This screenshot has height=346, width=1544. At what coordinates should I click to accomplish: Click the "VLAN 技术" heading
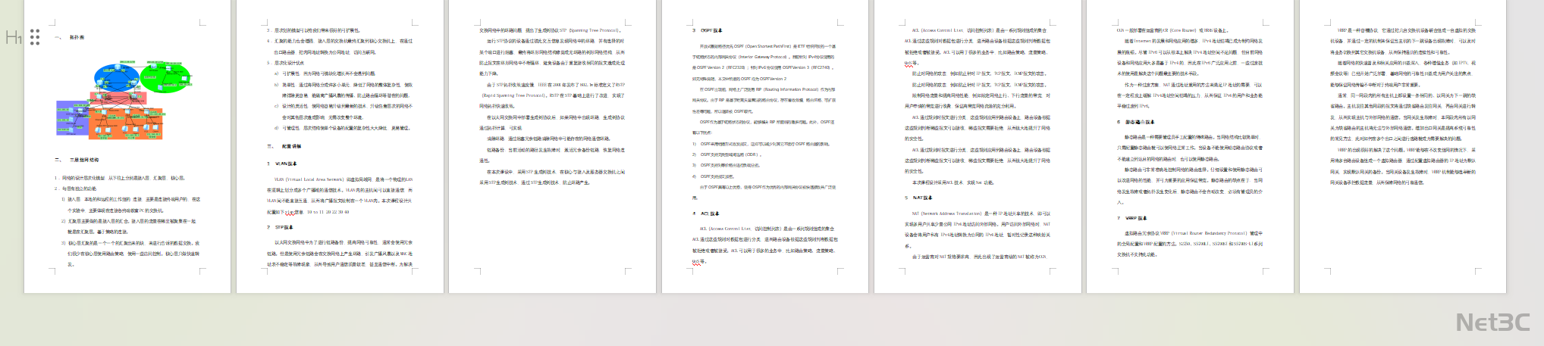tap(286, 164)
